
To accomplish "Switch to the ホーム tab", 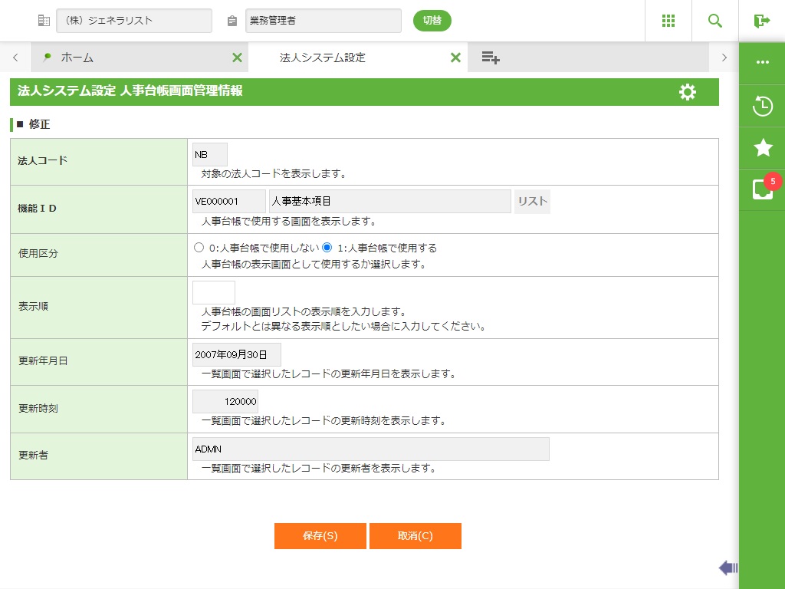I will pyautogui.click(x=77, y=58).
